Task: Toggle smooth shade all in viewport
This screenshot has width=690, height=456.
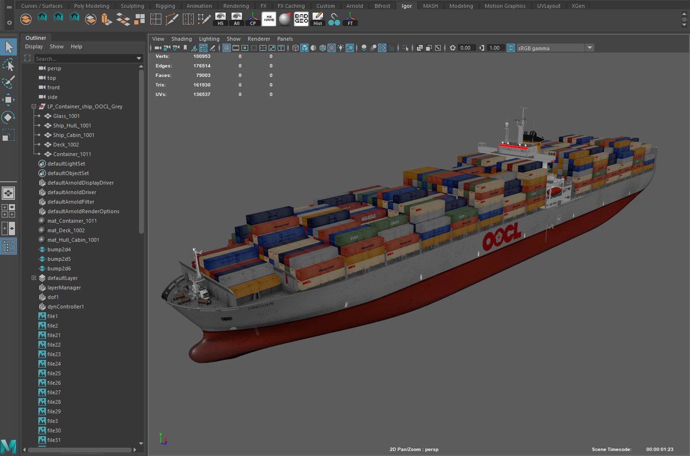Action: coord(304,48)
